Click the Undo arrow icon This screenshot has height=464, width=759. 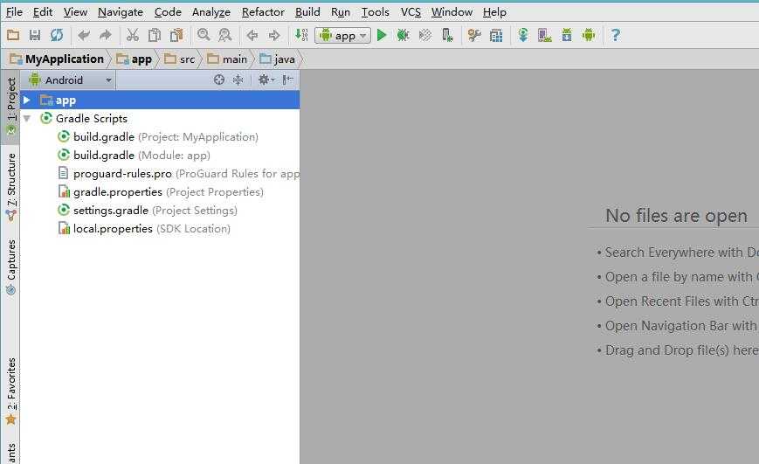point(84,35)
